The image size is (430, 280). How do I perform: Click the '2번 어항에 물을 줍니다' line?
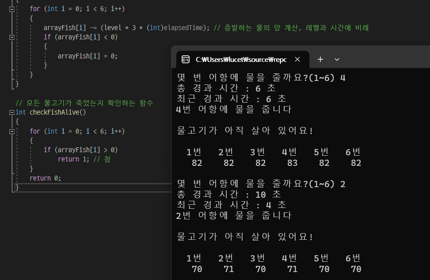[x=234, y=215]
